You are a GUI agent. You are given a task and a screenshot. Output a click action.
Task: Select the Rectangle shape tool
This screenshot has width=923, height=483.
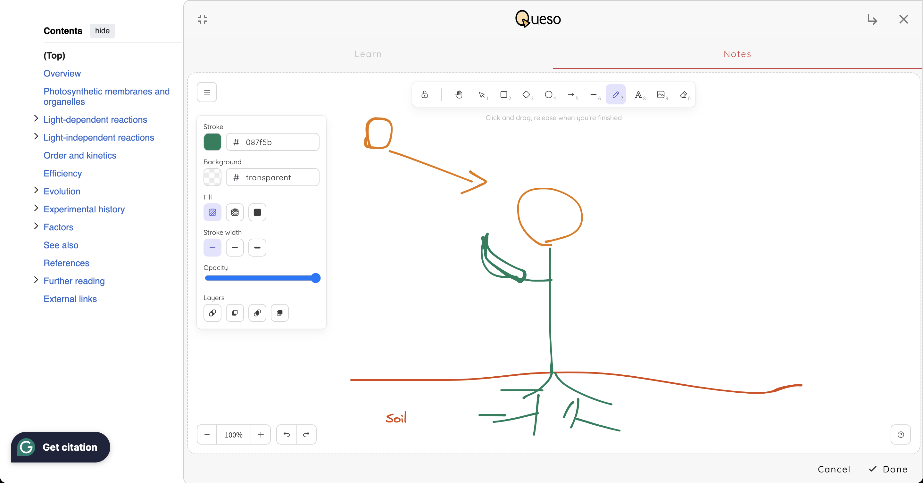click(x=504, y=94)
